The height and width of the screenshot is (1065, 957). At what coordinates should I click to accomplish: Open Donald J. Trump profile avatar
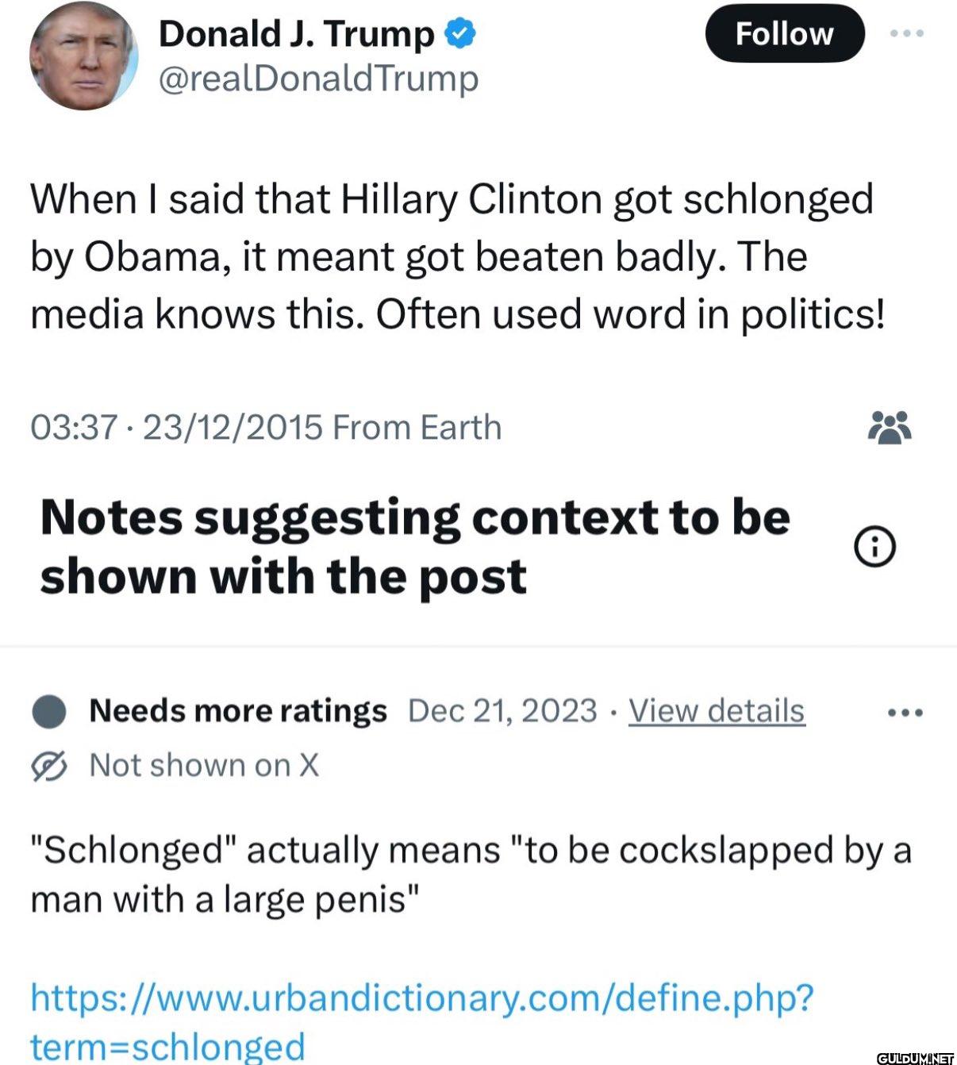(83, 56)
